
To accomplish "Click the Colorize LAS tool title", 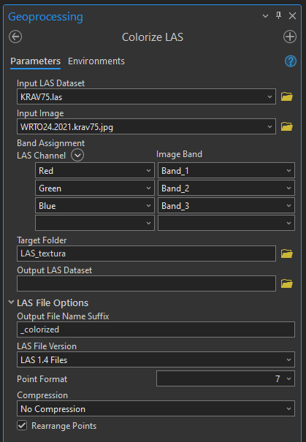I will click(153, 37).
